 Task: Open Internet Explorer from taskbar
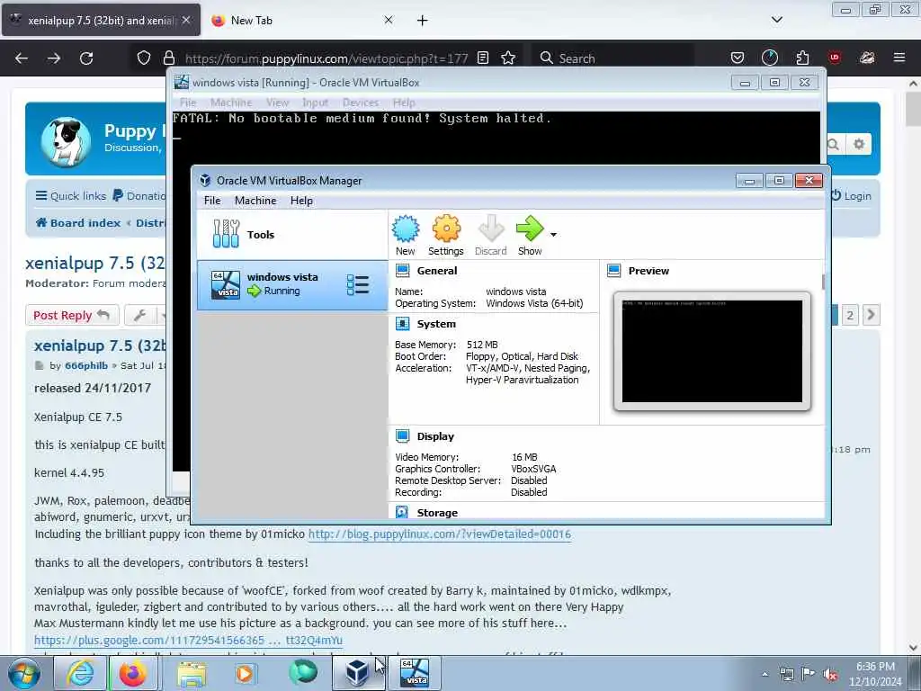pos(79,673)
